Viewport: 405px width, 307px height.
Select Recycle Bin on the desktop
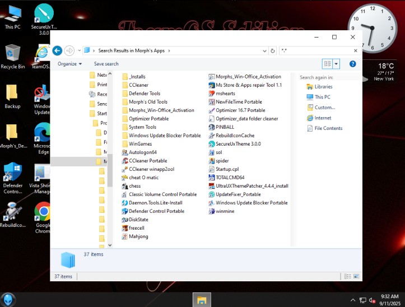tap(12, 57)
